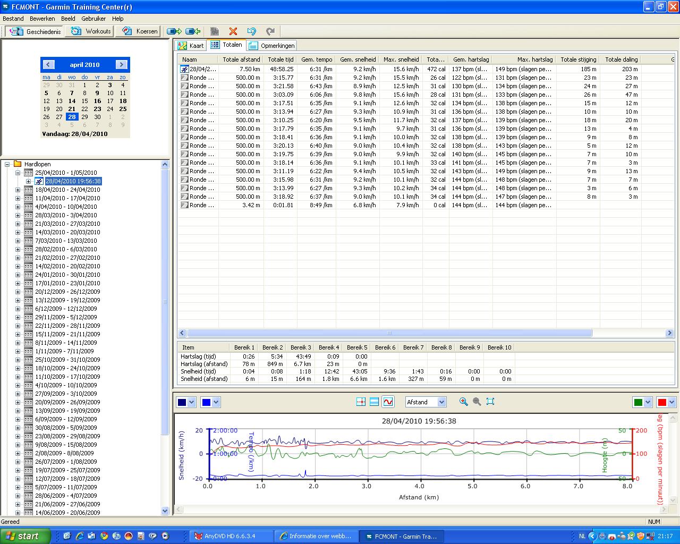This screenshot has height=544, width=680.
Task: Click the Hardlopen folder icon
Action: click(17, 164)
